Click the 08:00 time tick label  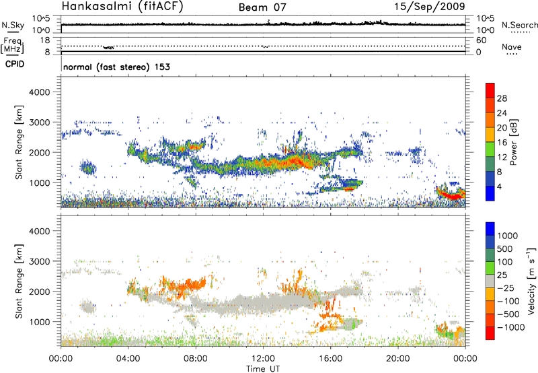pos(196,359)
